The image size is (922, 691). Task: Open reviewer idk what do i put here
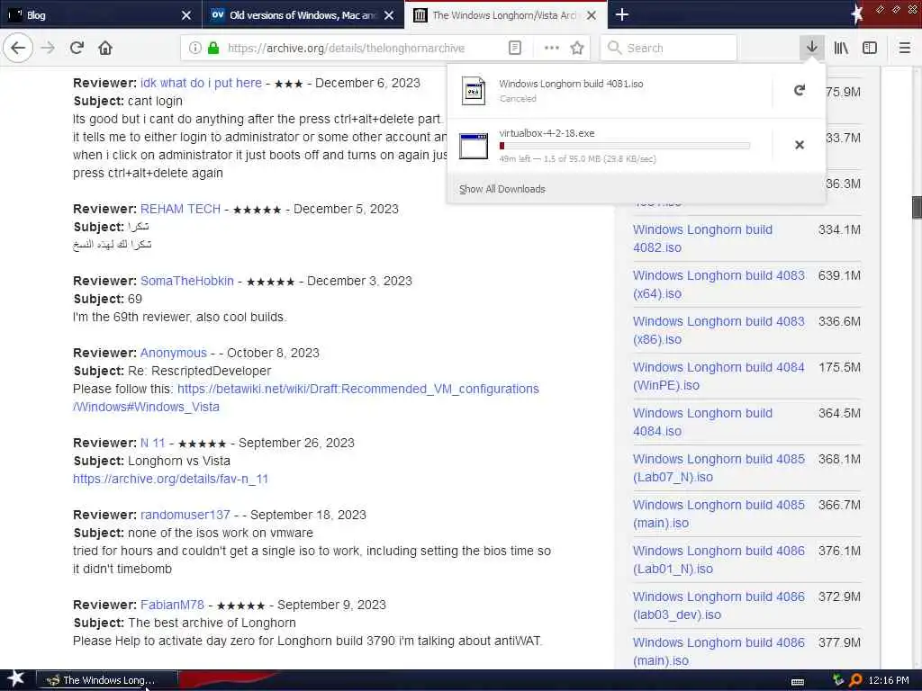click(201, 83)
